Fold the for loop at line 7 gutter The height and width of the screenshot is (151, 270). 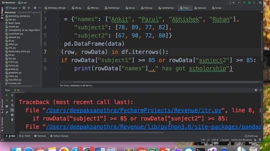tap(58, 52)
